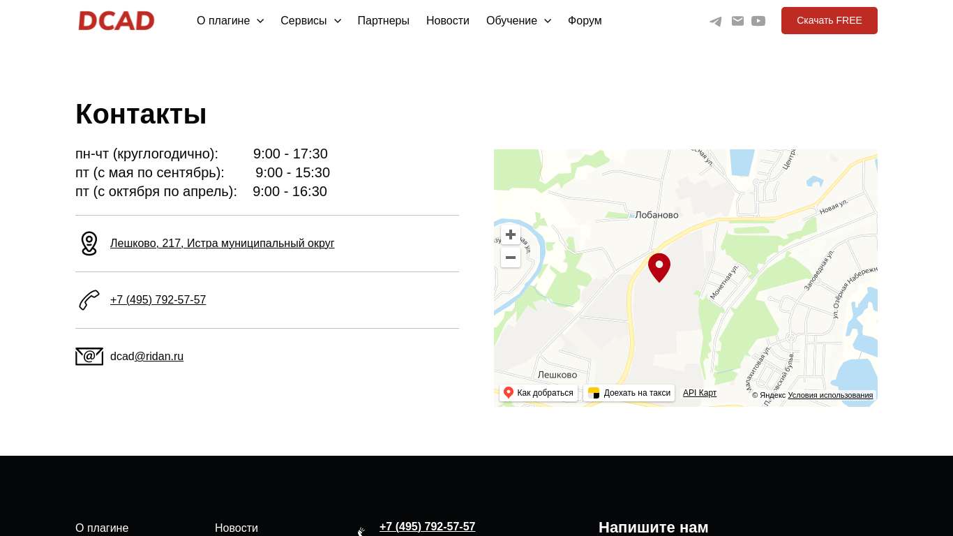
Task: Click the dcad@ridan.ru email link
Action: (x=147, y=357)
